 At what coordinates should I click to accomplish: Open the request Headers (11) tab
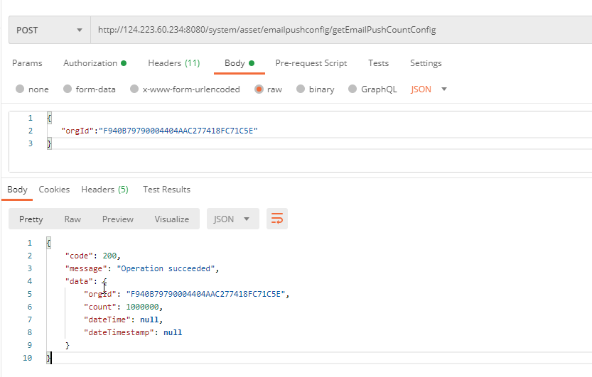(173, 63)
